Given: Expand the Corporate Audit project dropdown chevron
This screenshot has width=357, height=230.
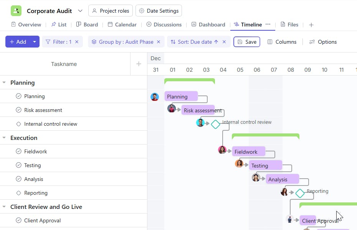Looking at the screenshot, I should point(80,11).
